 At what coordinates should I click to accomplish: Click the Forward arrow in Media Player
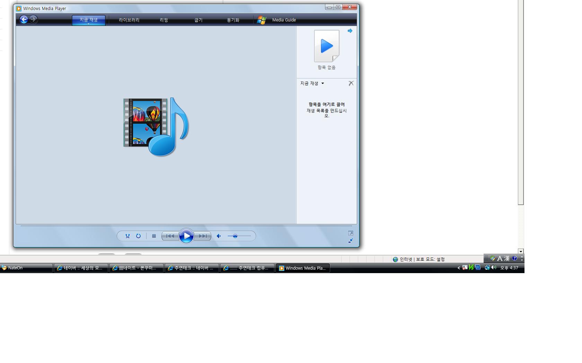pyautogui.click(x=33, y=20)
